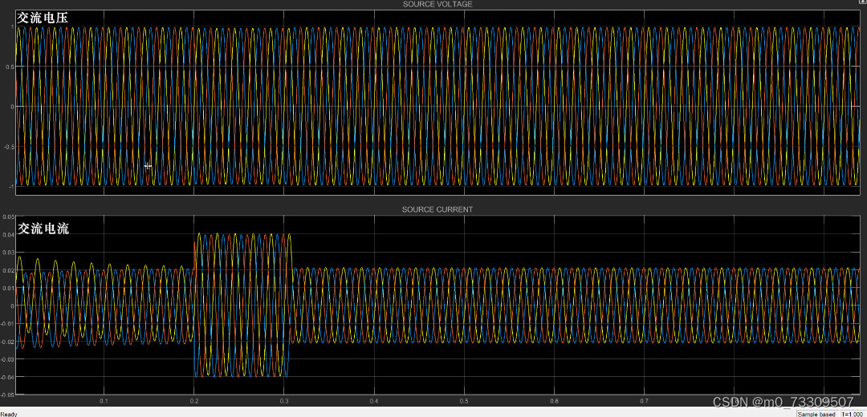The width and height of the screenshot is (867, 417).
Task: Select the SOURCE CURRENT plot title
Action: pyautogui.click(x=438, y=209)
